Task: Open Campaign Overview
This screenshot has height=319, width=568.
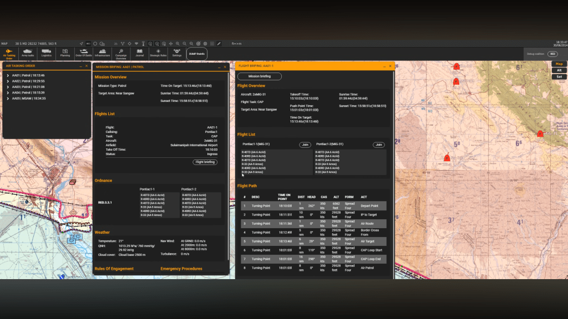Action: tap(121, 54)
